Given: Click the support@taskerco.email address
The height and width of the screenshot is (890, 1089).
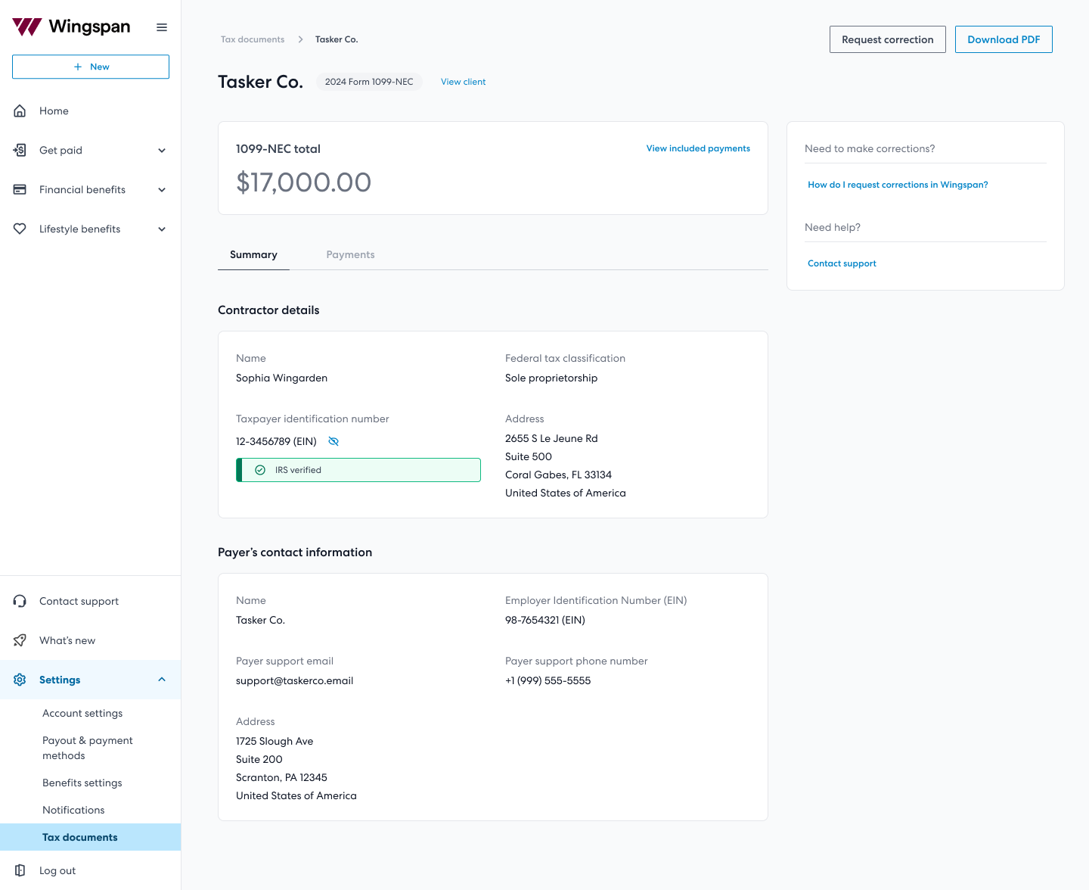Looking at the screenshot, I should pyautogui.click(x=294, y=680).
